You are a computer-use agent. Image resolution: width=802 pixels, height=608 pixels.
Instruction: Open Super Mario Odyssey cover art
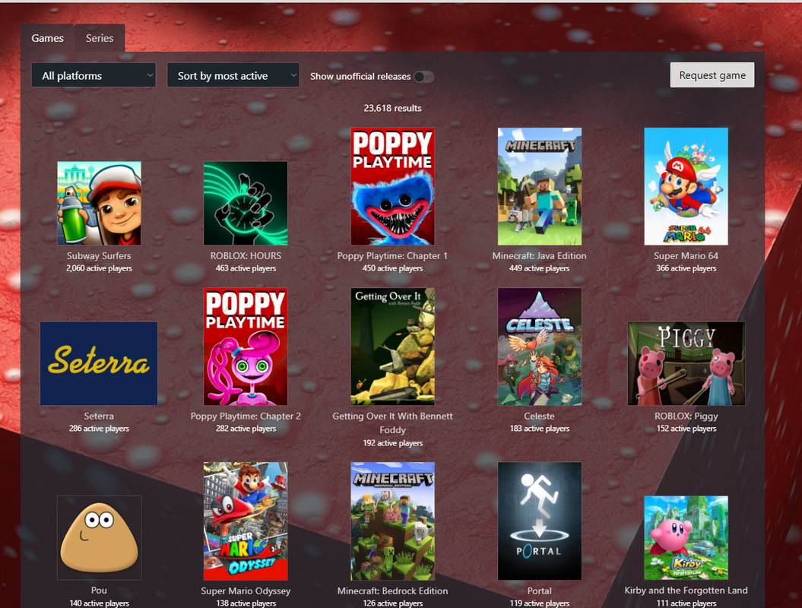point(246,521)
